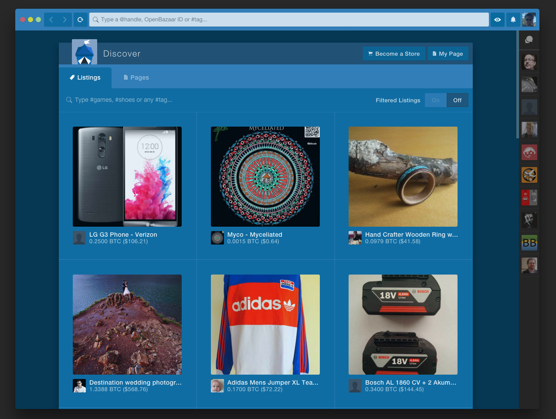The width and height of the screenshot is (556, 419).
Task: Open chat with the wristwatch avatar
Action: (x=529, y=84)
